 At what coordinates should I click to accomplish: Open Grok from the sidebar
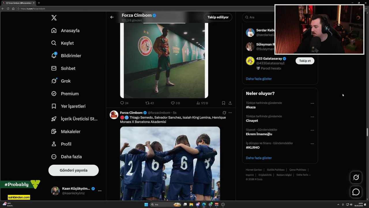click(61, 81)
